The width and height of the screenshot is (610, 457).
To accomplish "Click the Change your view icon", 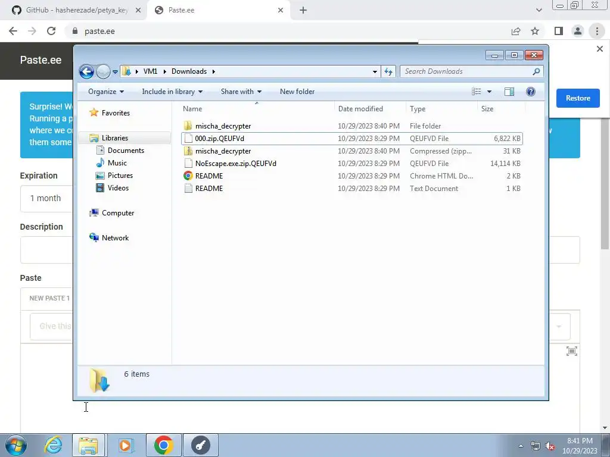I will point(477,92).
